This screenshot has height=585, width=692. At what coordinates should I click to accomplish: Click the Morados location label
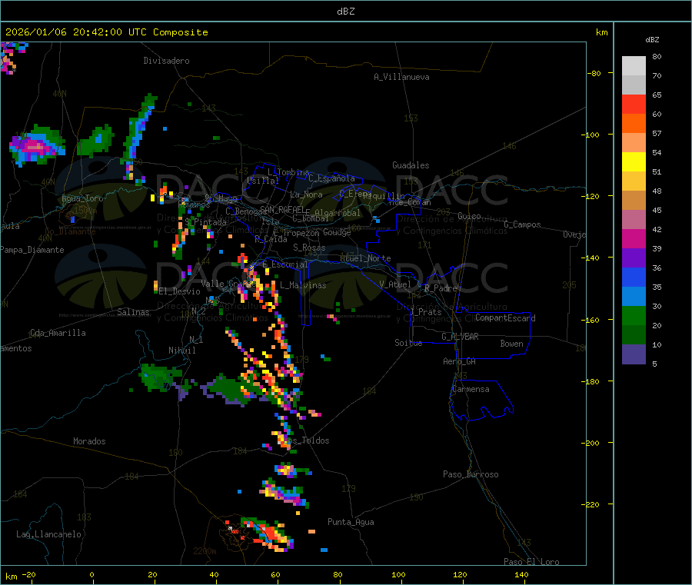click(89, 441)
